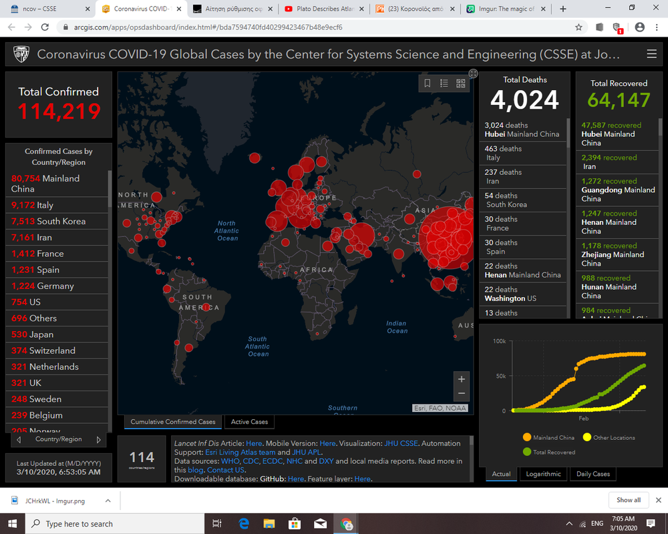Select the Daily Cases chart tab
Viewport: 668px width, 534px height.
593,474
